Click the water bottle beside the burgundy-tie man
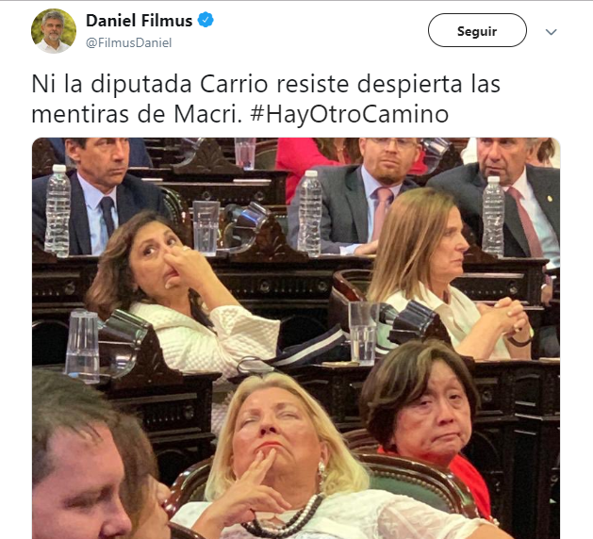This screenshot has height=539, width=593. coord(493,216)
